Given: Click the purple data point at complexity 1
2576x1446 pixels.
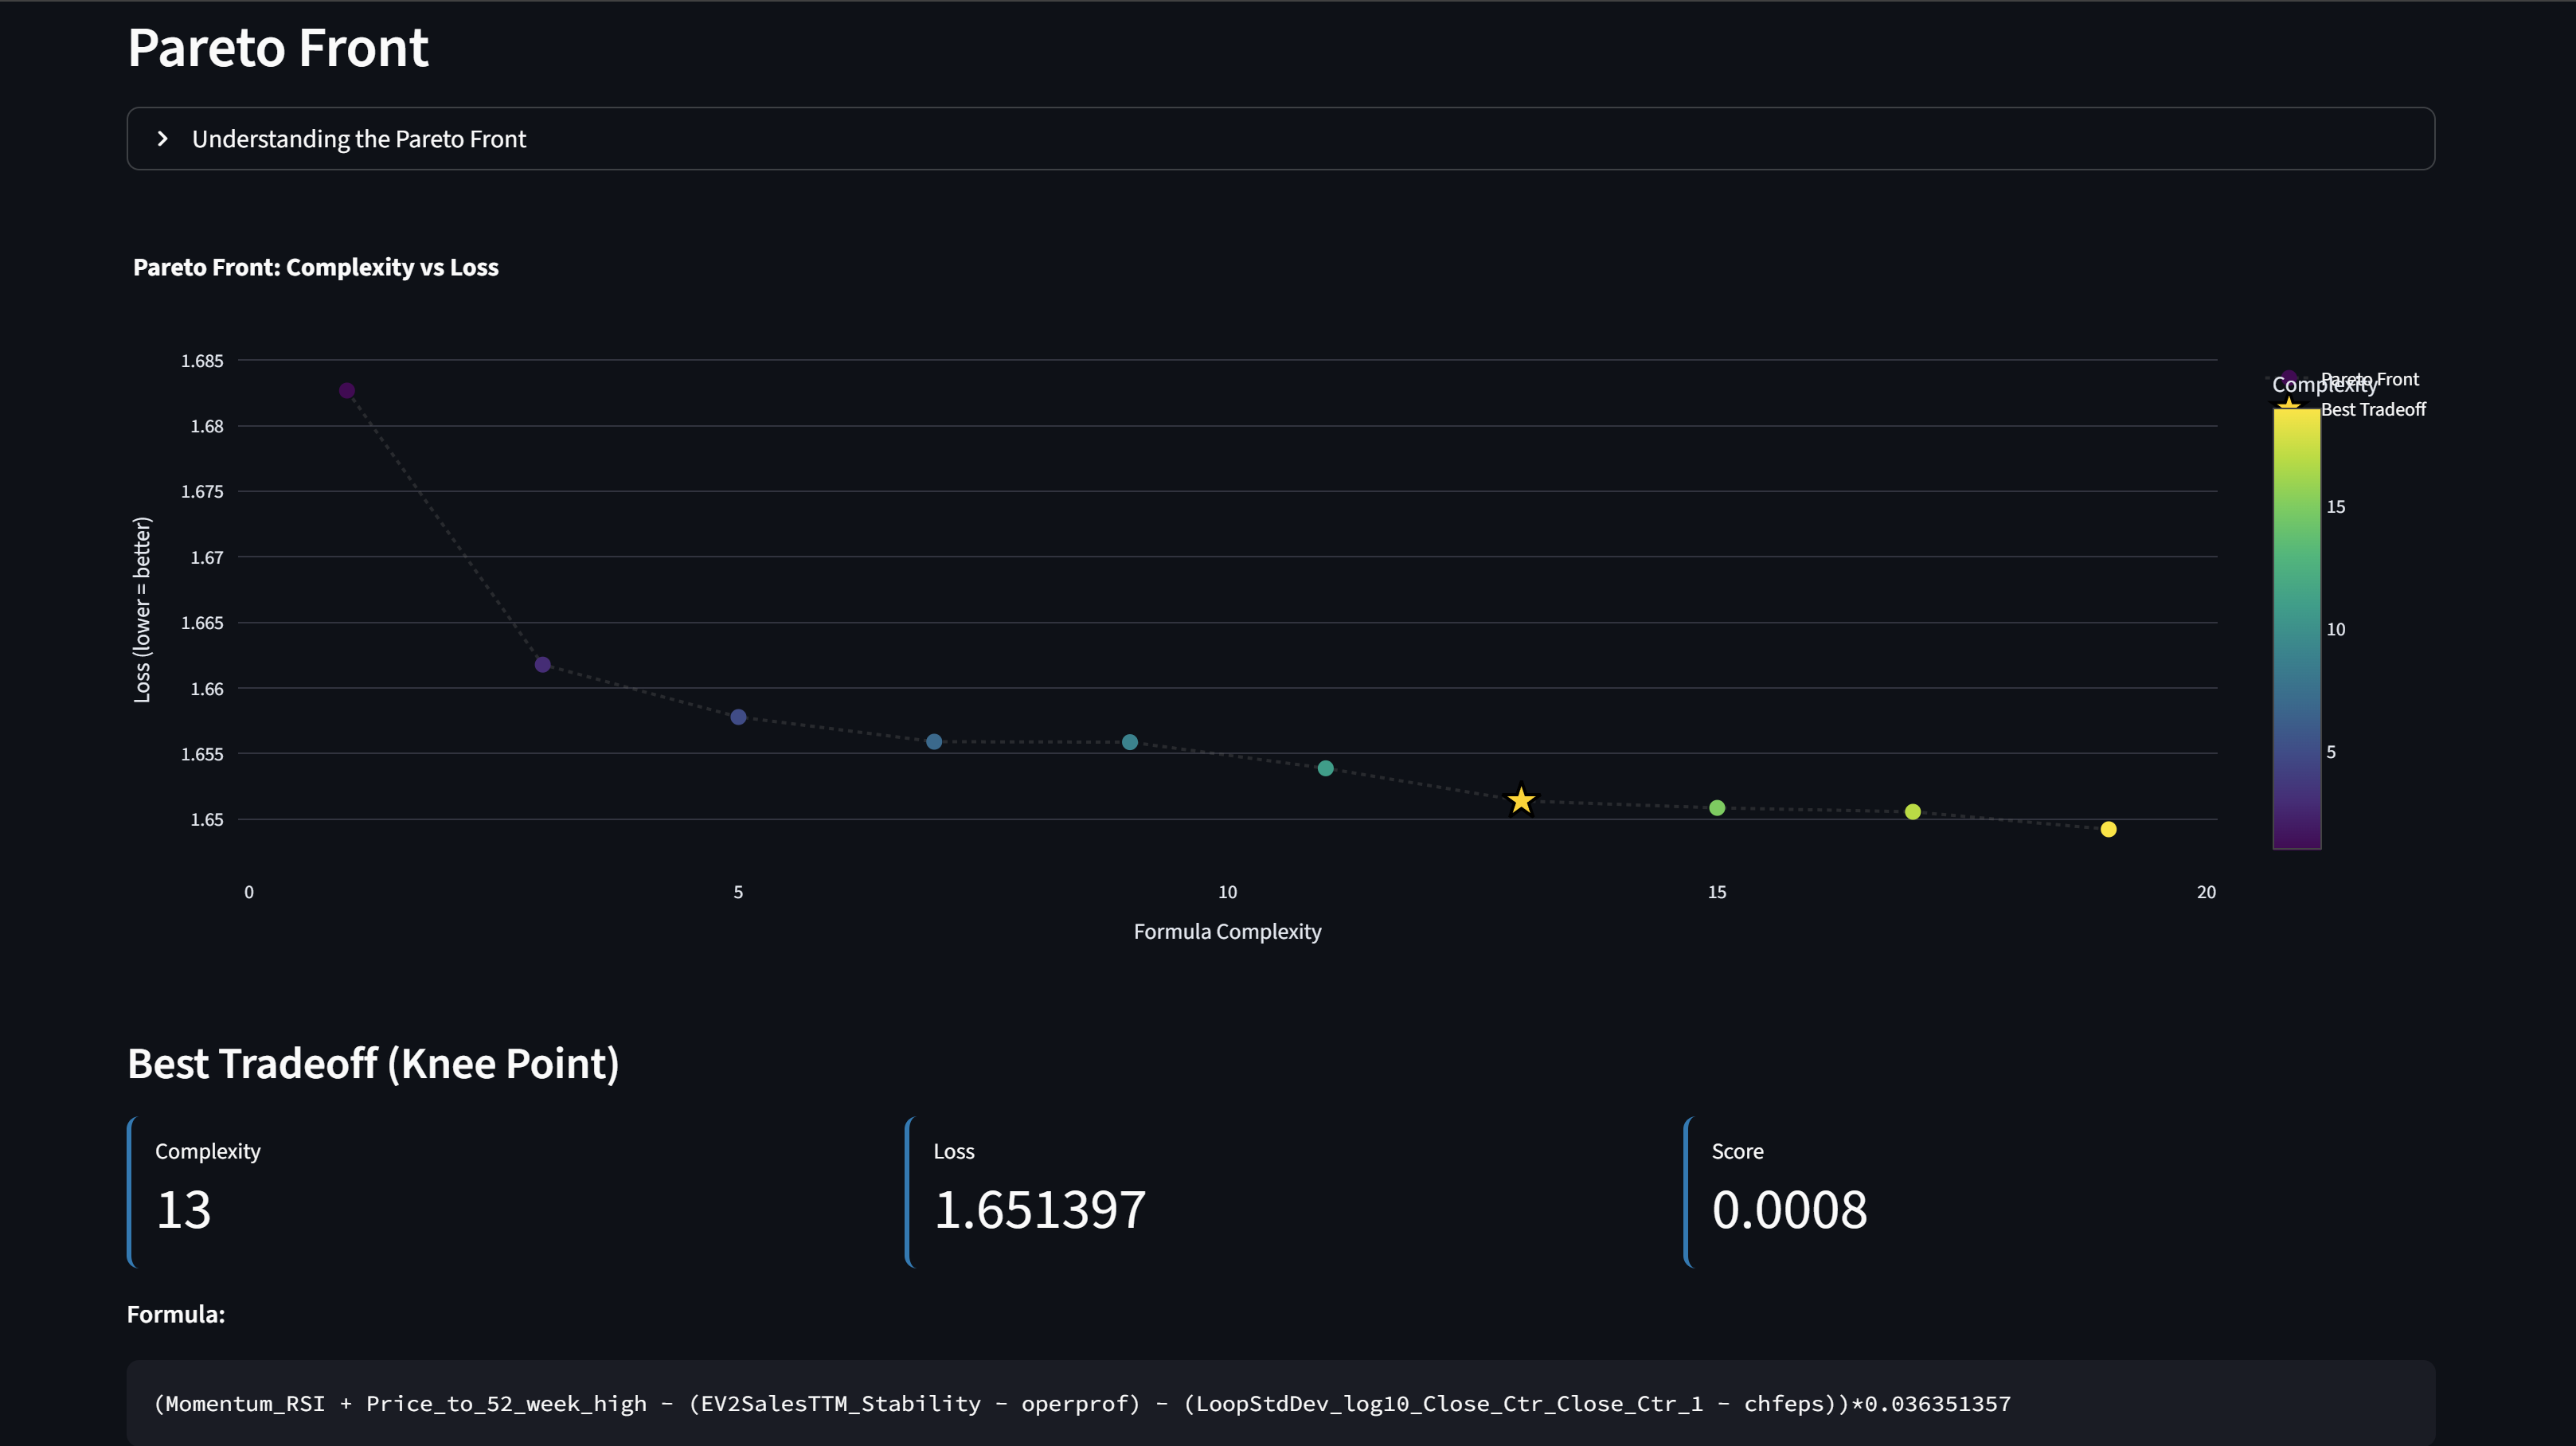Looking at the screenshot, I should 347,391.
